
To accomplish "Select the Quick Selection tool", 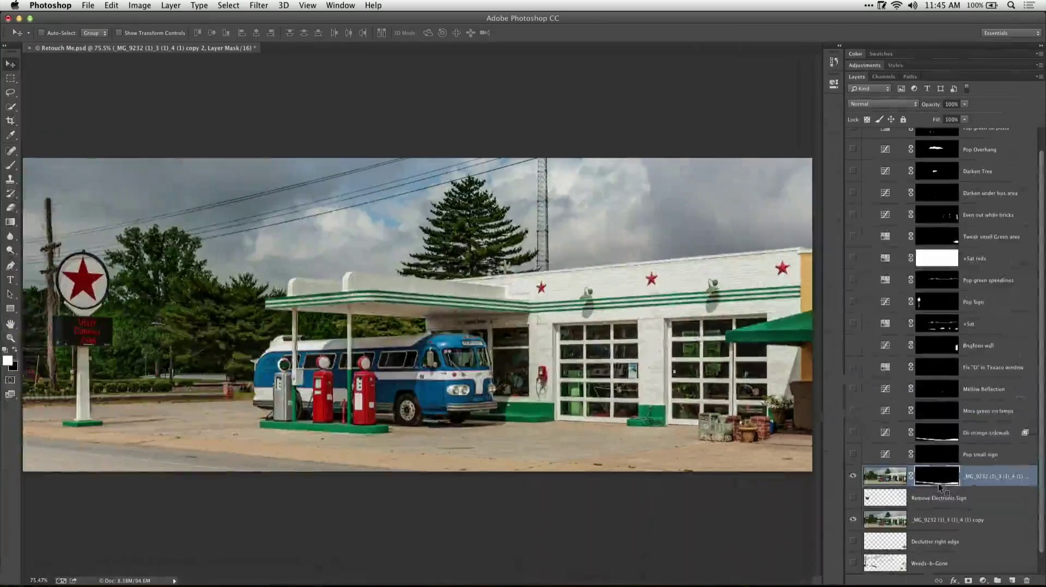I will (10, 107).
